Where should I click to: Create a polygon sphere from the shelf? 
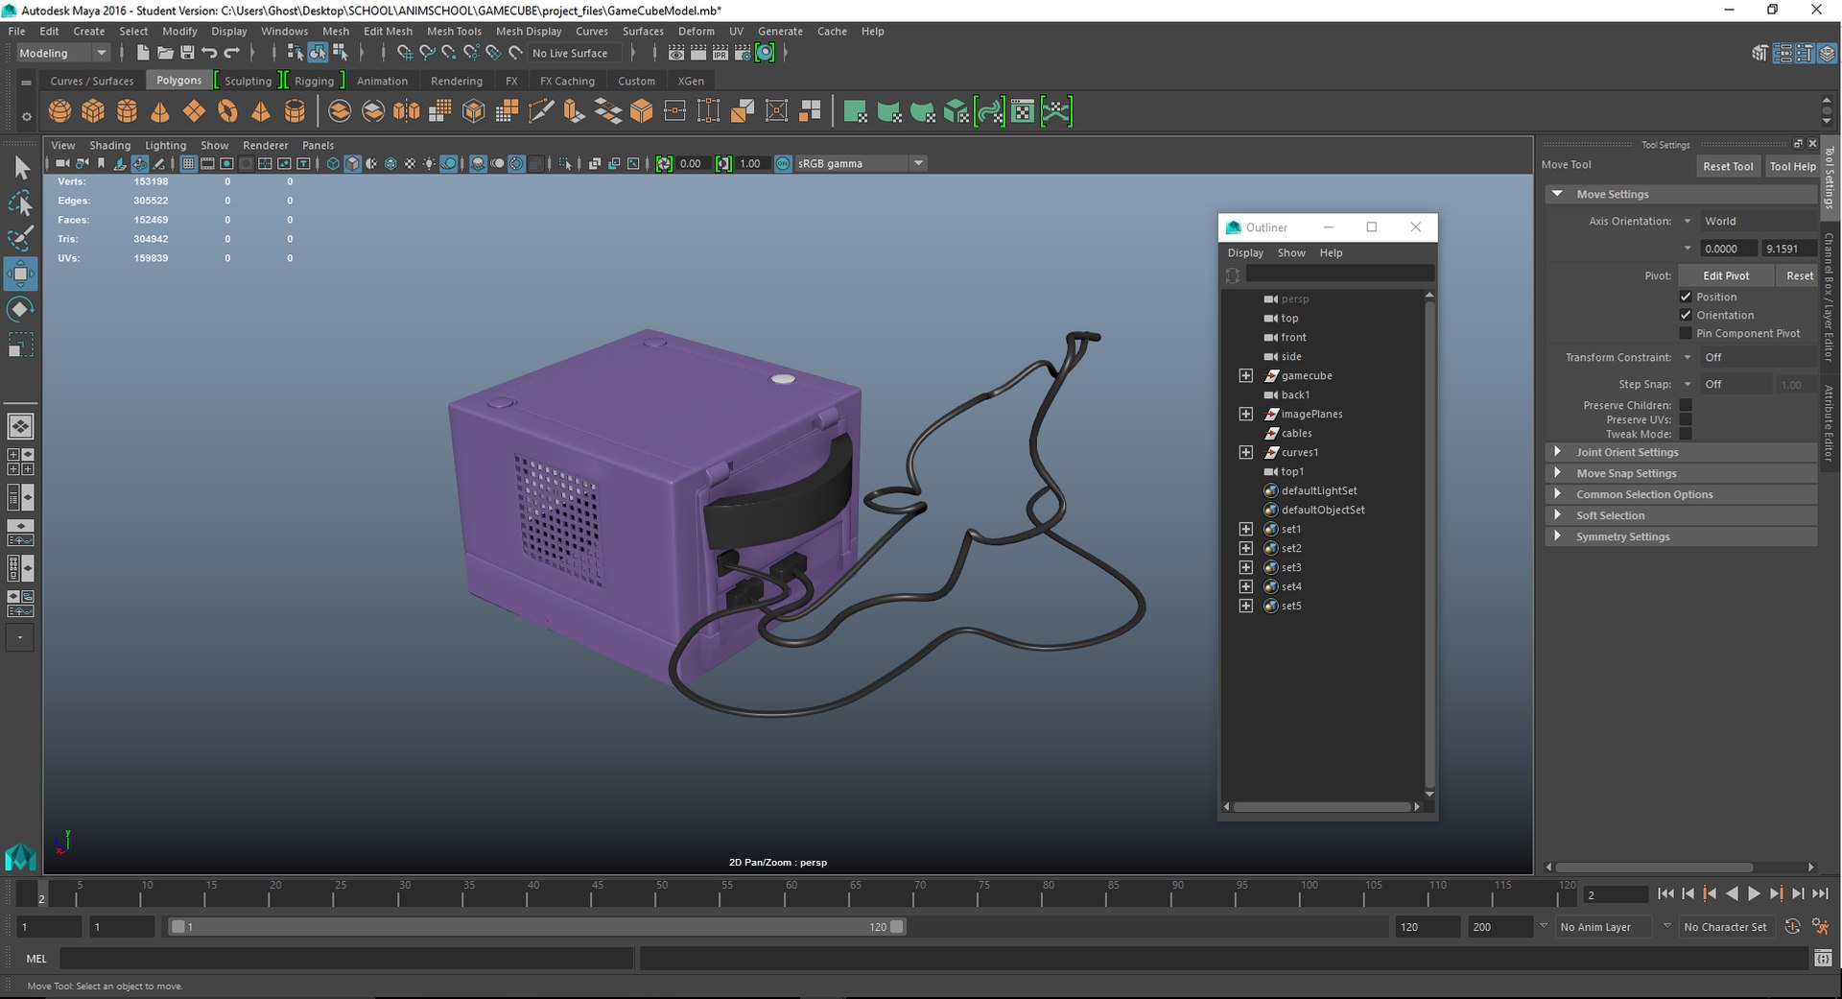point(59,111)
